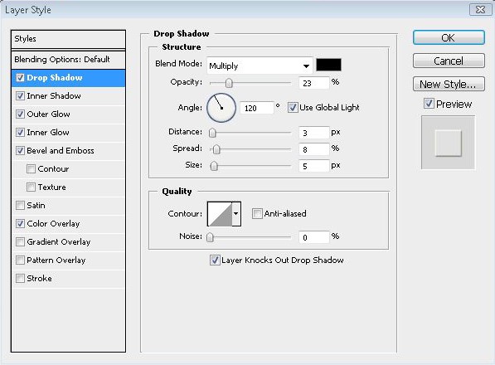
Task: Click the Opacity slider handle
Action: click(x=229, y=83)
